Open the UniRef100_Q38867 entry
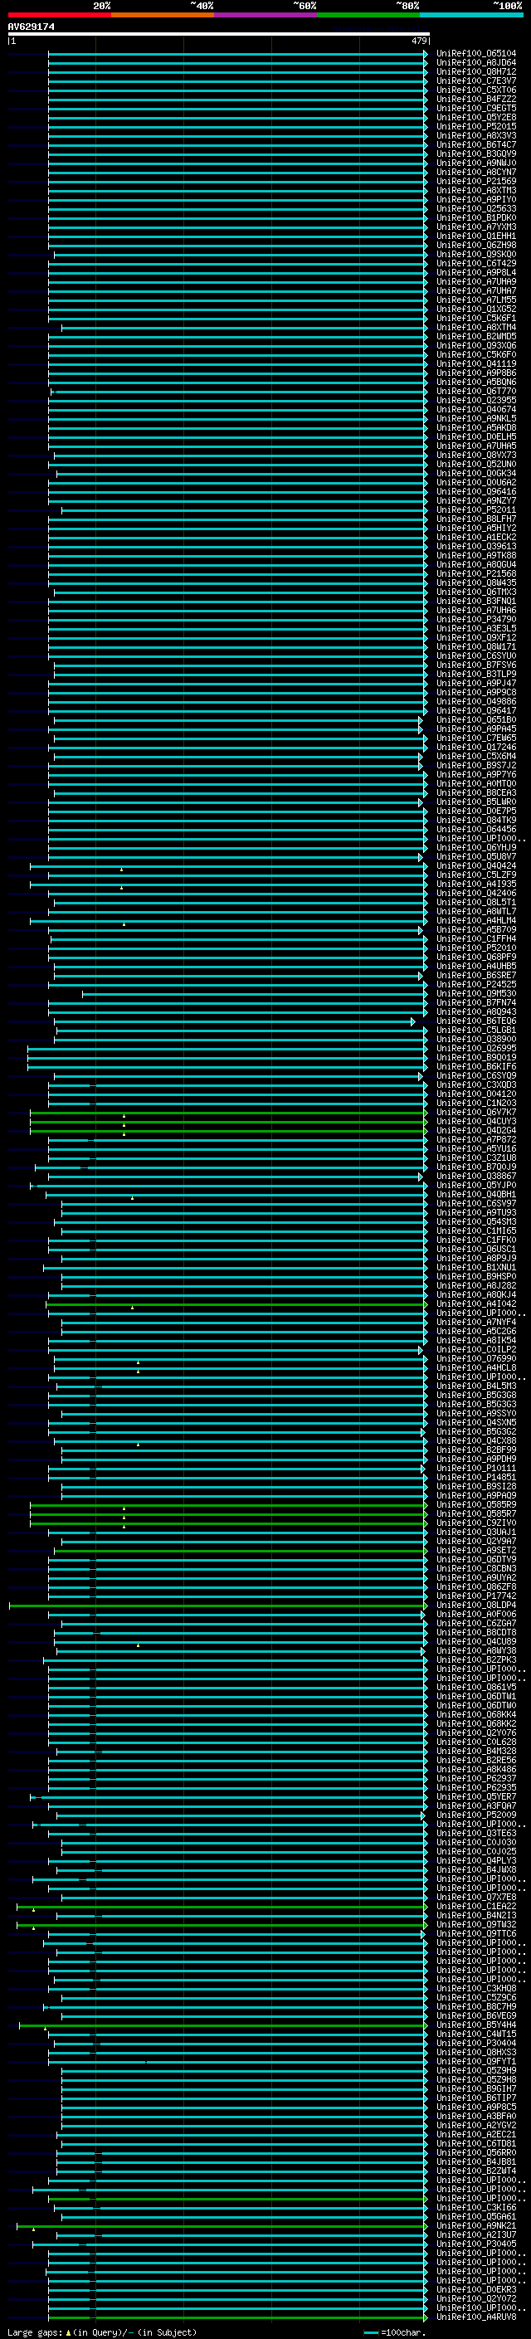Viewport: 531px width, 2339px height. point(475,1176)
